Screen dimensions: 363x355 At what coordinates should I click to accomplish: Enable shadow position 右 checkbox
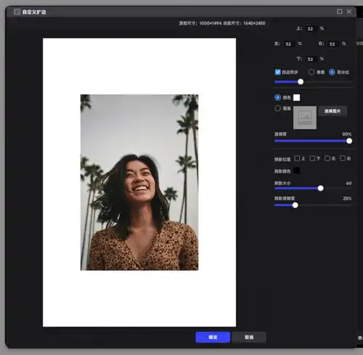tap(343, 158)
